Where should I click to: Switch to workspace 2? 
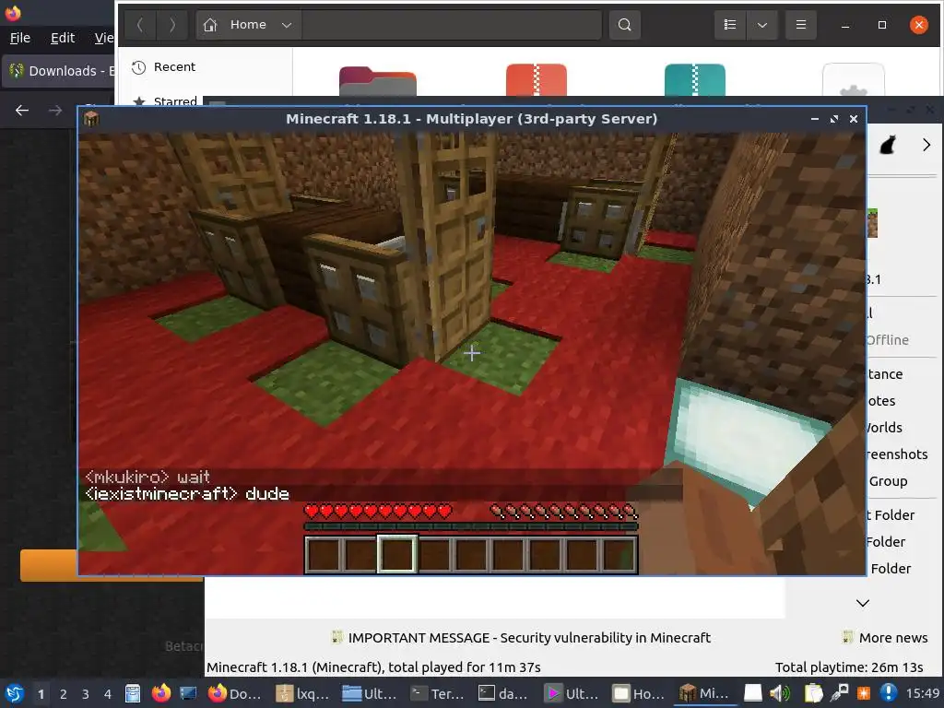pos(64,694)
